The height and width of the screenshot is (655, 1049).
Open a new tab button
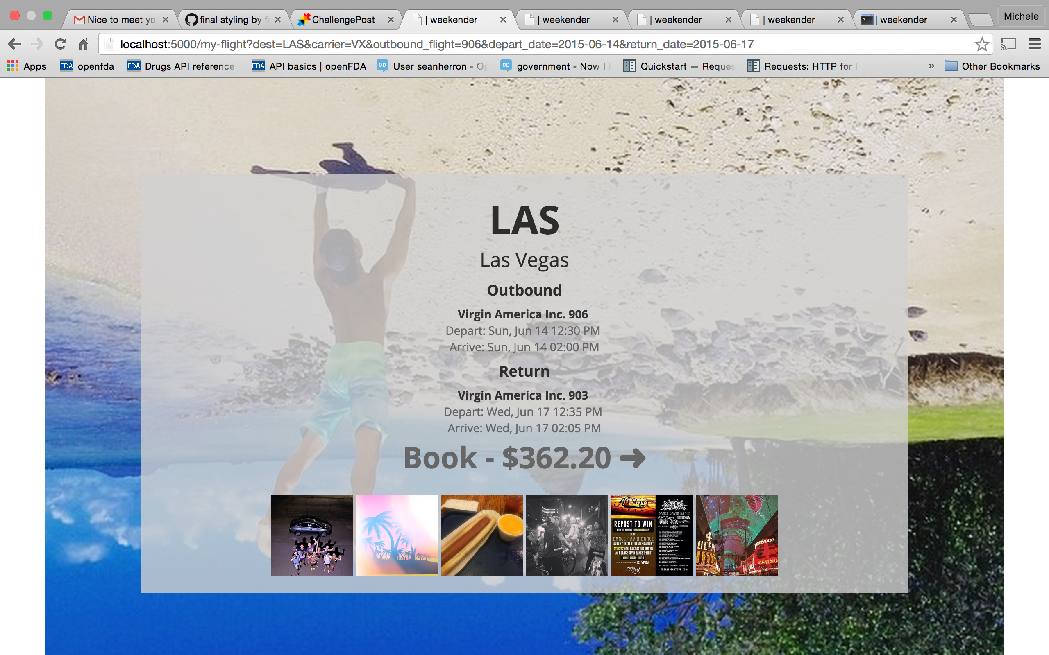[x=981, y=20]
